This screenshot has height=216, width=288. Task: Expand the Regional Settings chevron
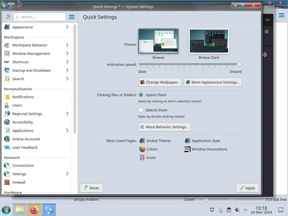pyautogui.click(x=67, y=114)
